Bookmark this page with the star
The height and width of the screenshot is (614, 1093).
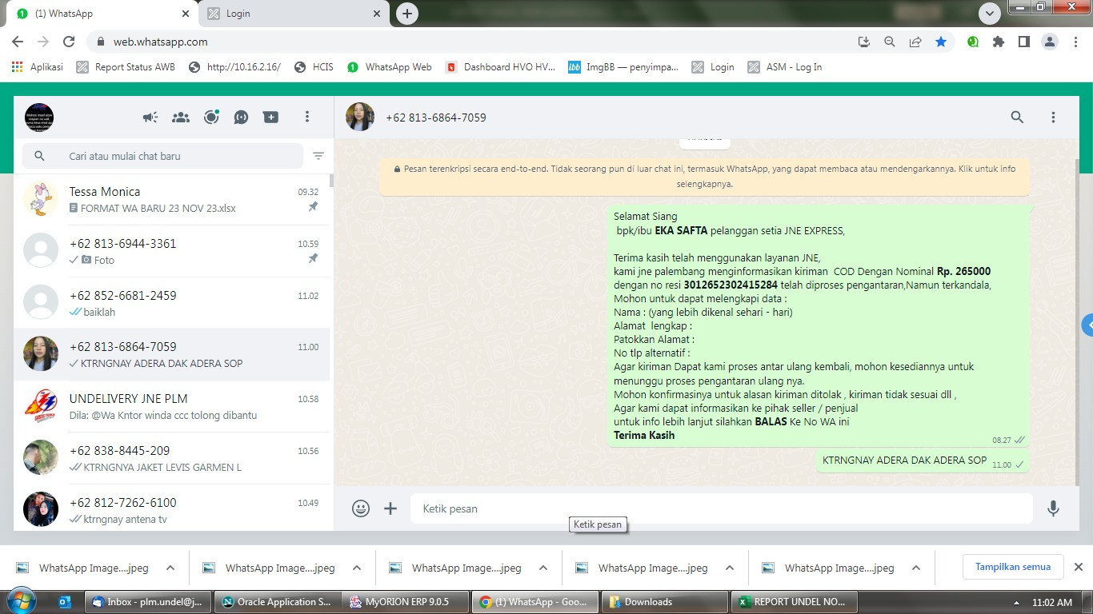click(941, 42)
